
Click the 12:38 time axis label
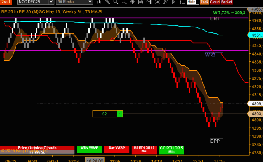[x=136, y=161]
